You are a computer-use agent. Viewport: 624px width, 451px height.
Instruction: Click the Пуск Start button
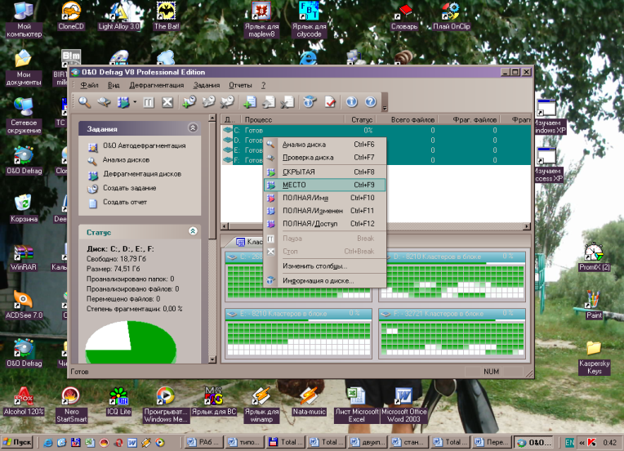(x=17, y=442)
